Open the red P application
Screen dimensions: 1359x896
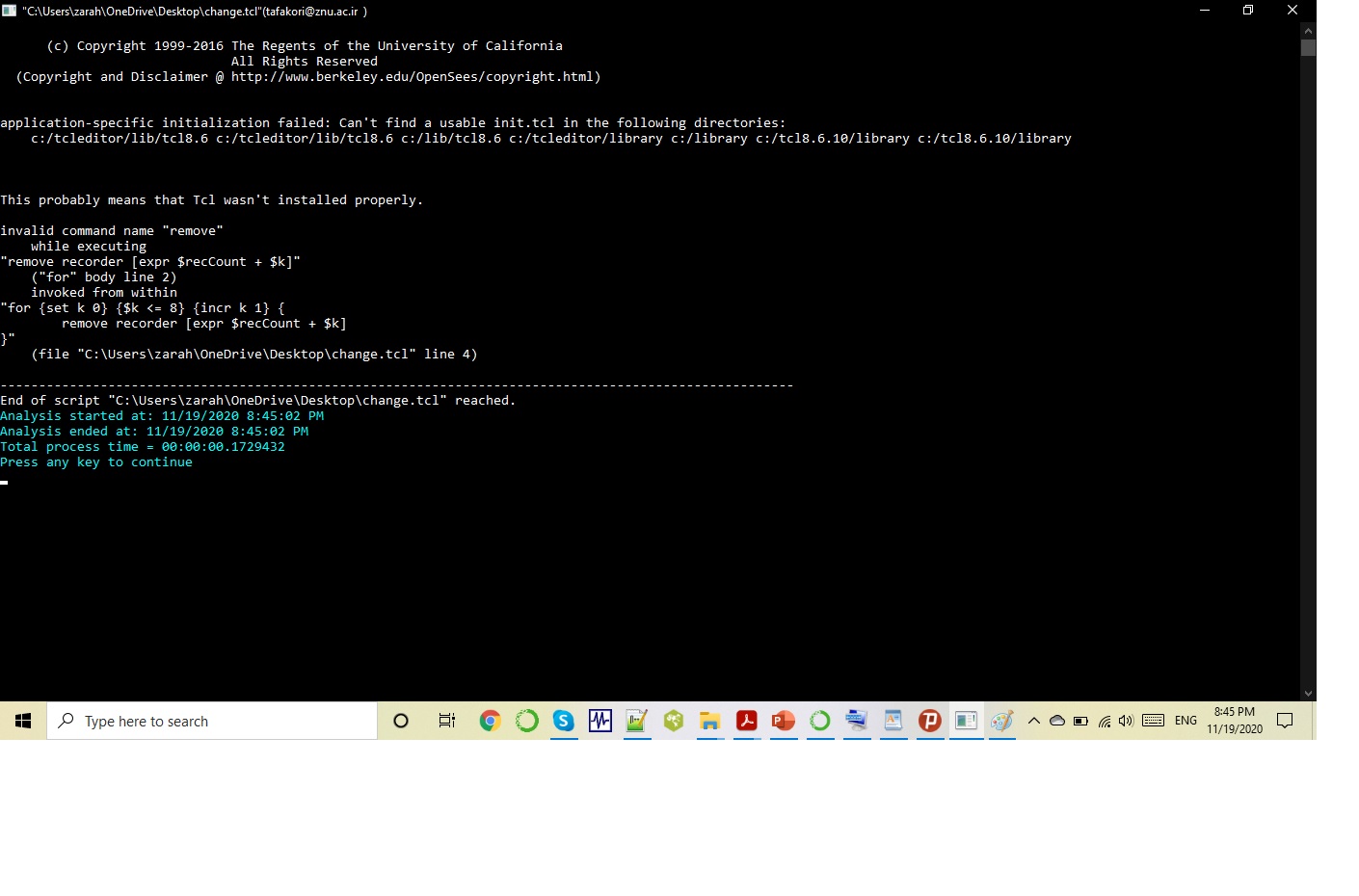[929, 721]
